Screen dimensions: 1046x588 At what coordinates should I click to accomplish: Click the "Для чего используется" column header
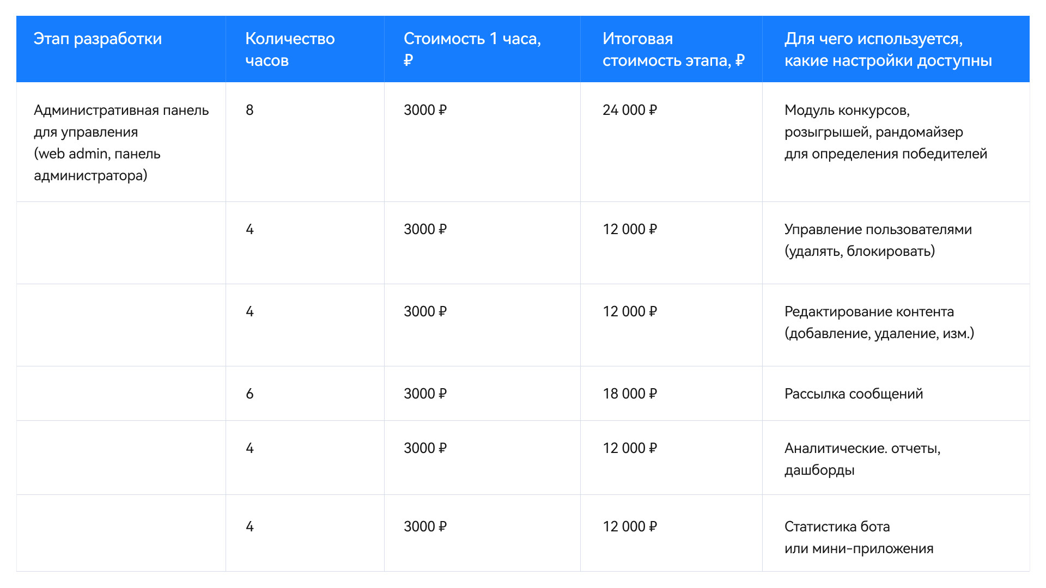tap(887, 49)
